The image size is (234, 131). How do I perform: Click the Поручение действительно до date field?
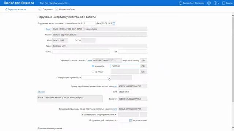(125, 120)
